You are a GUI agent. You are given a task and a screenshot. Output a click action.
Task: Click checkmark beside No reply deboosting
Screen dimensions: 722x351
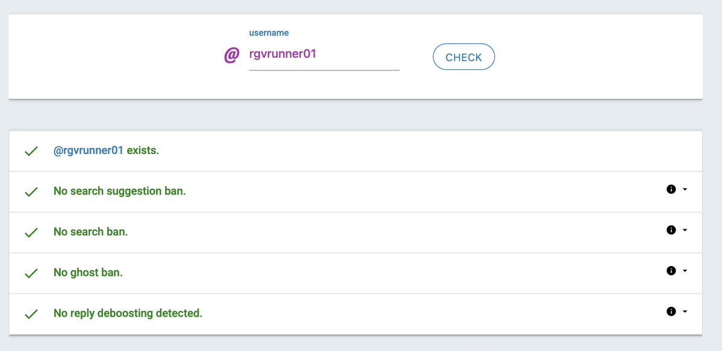tap(31, 314)
